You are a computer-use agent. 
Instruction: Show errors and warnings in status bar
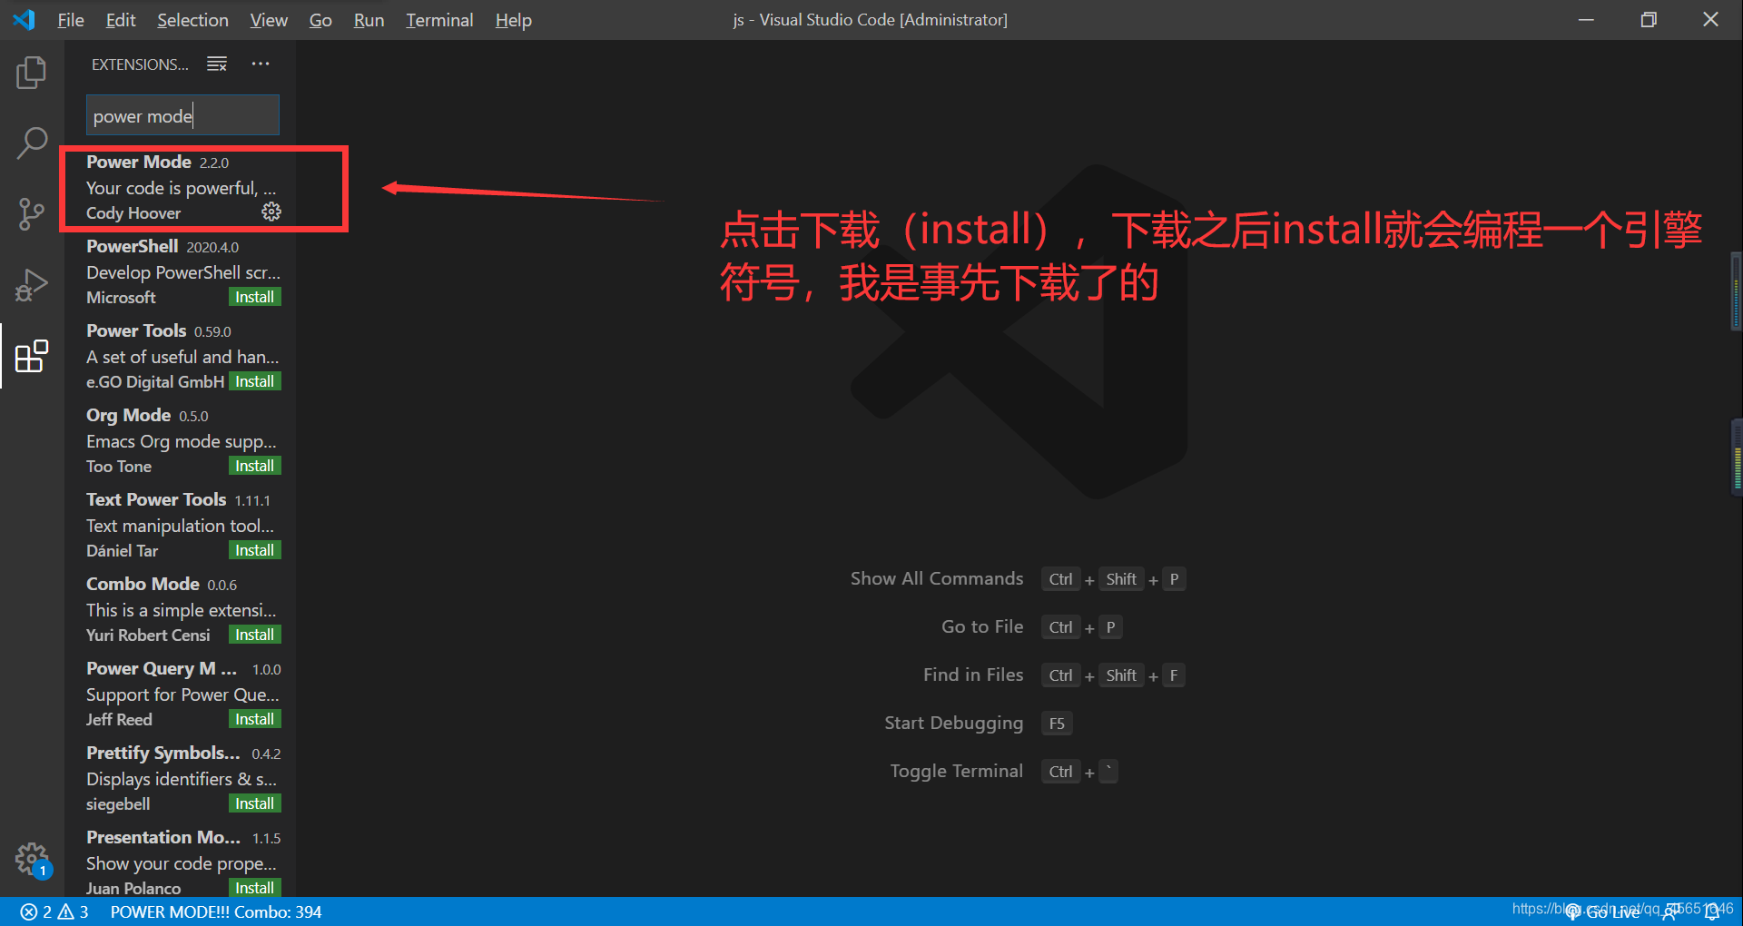(x=53, y=911)
